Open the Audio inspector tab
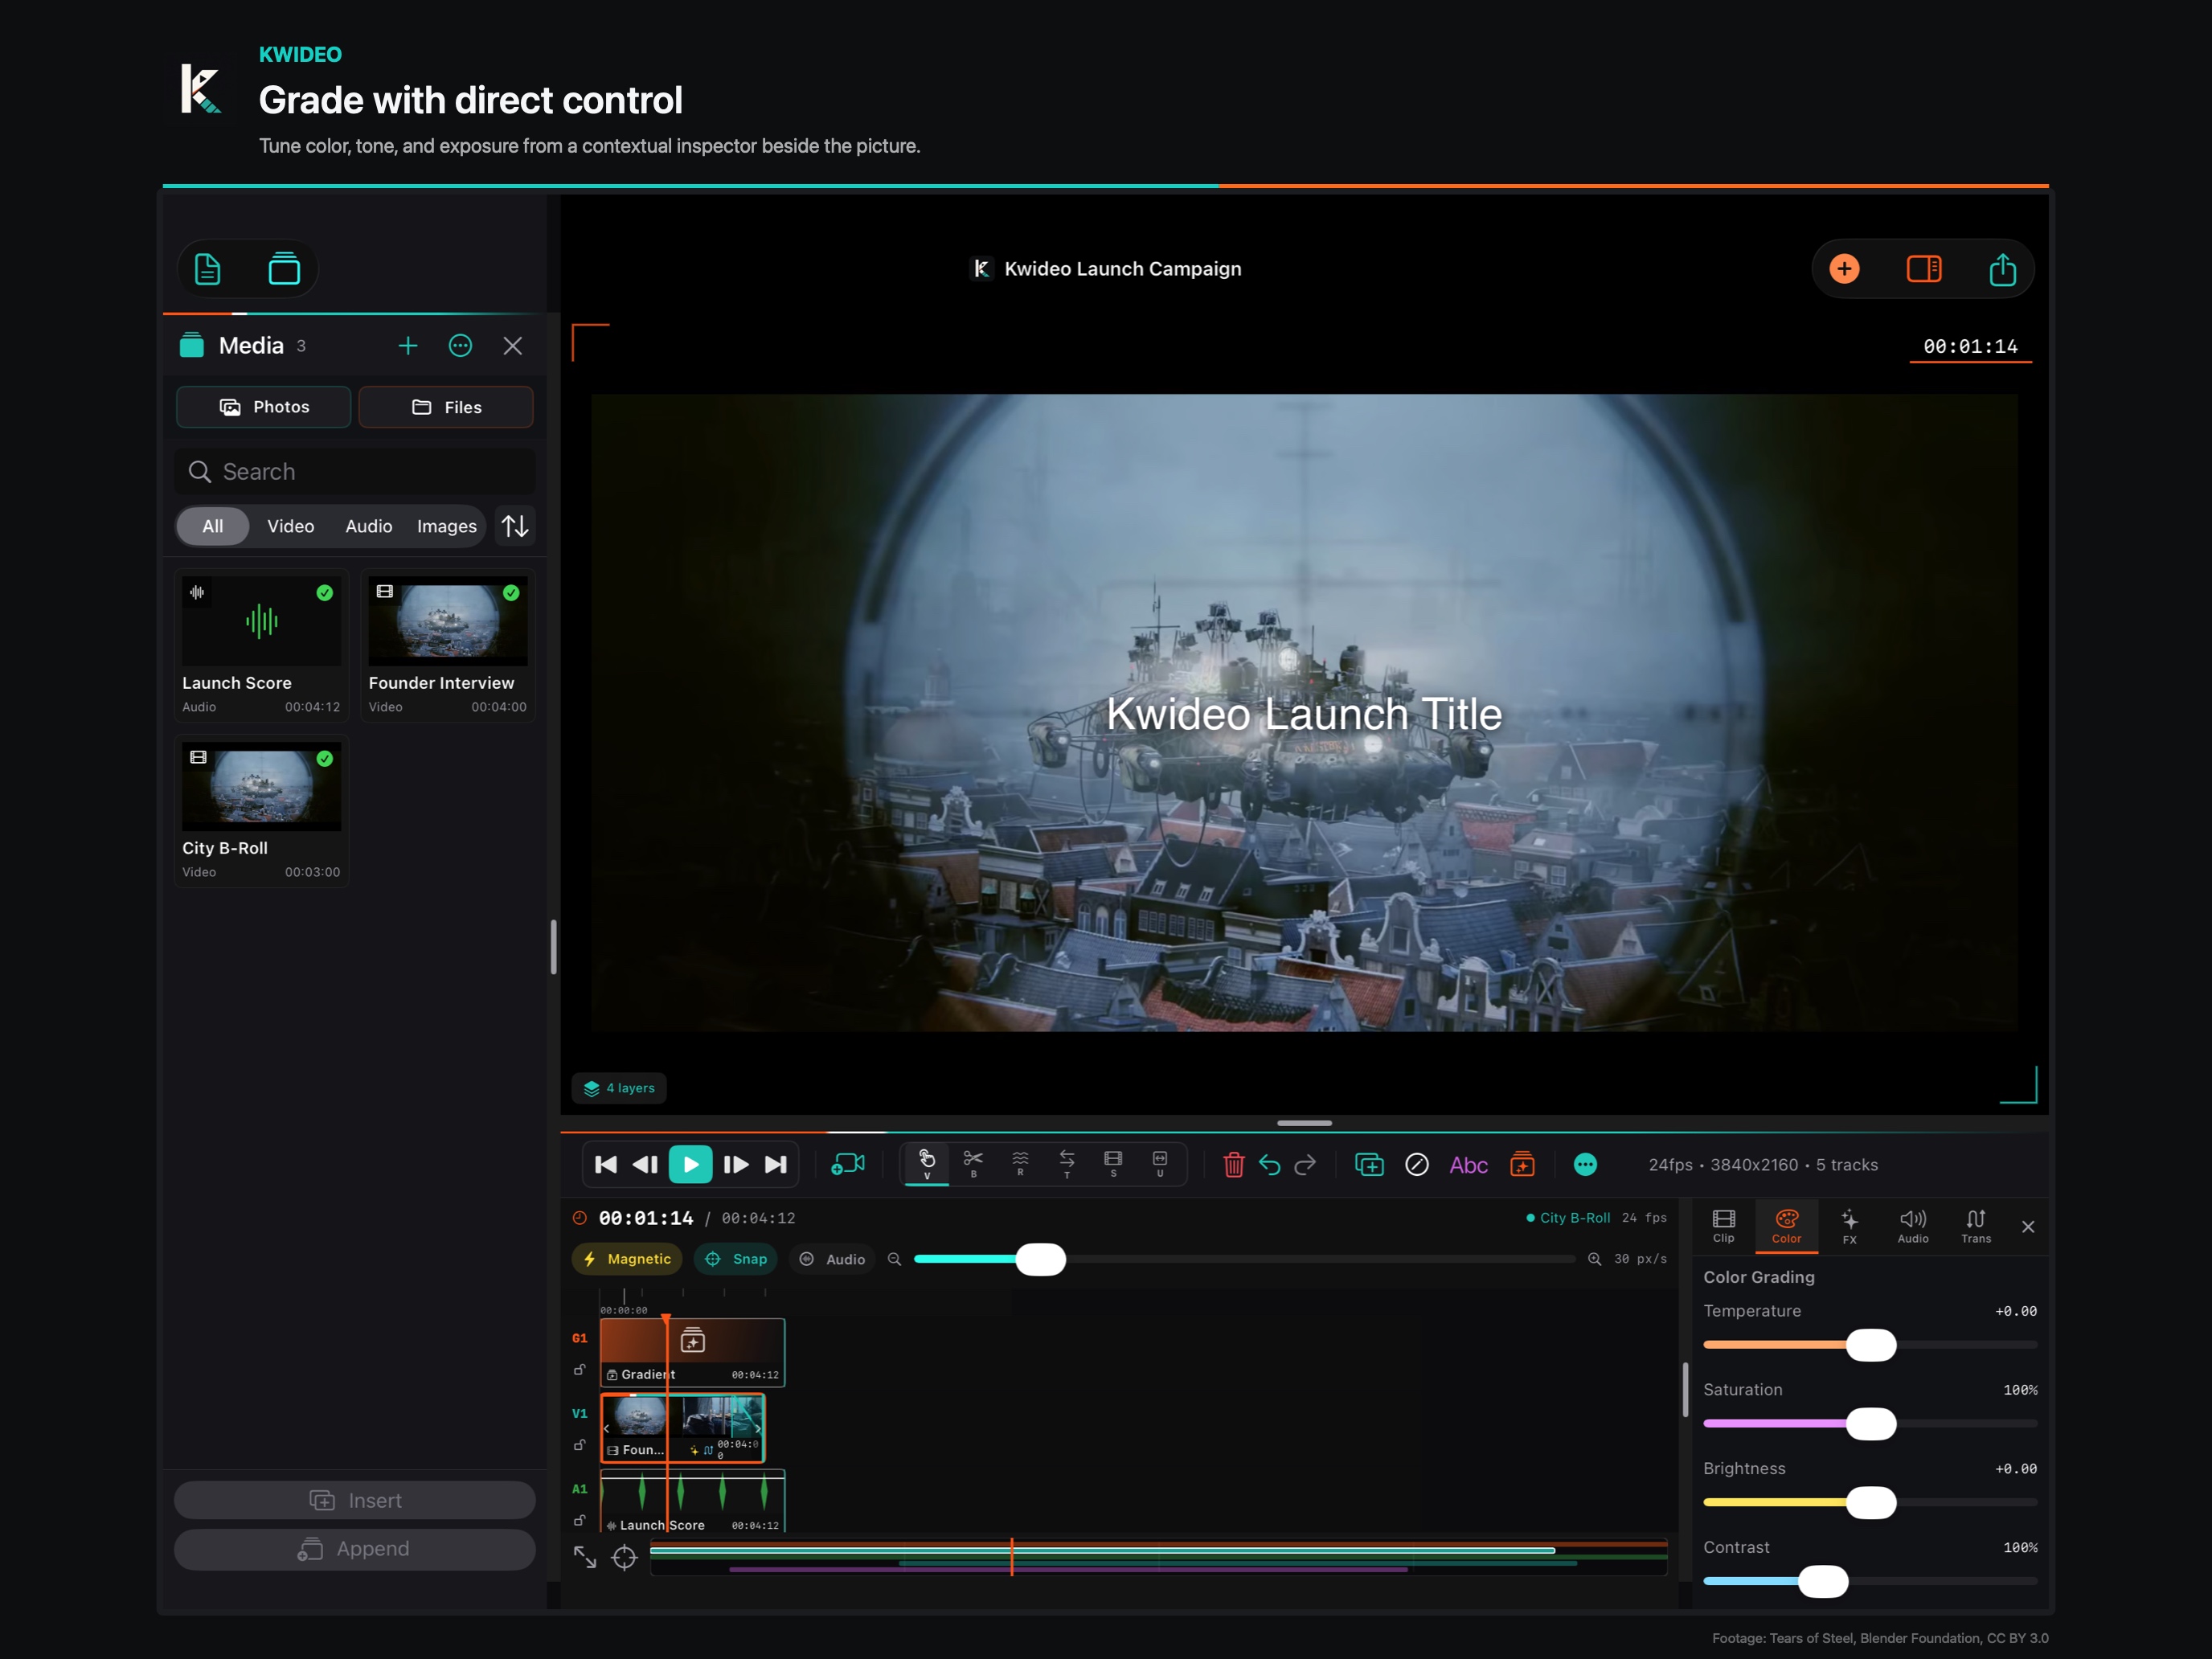This screenshot has height=1659, width=2212. point(1912,1226)
